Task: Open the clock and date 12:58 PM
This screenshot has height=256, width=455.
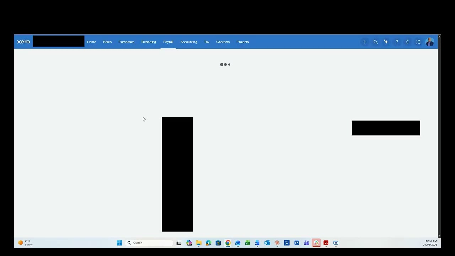Action: [x=430, y=243]
